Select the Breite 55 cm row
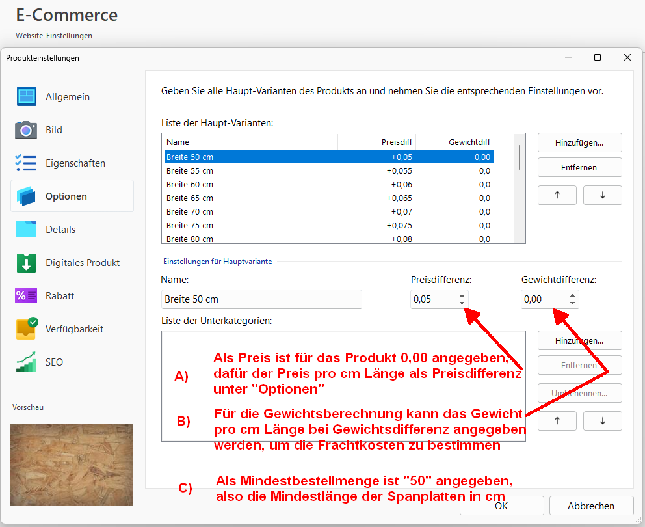This screenshot has width=645, height=527. (329, 170)
